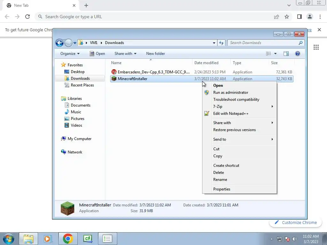Sort files by the Type column

[x=250, y=63]
